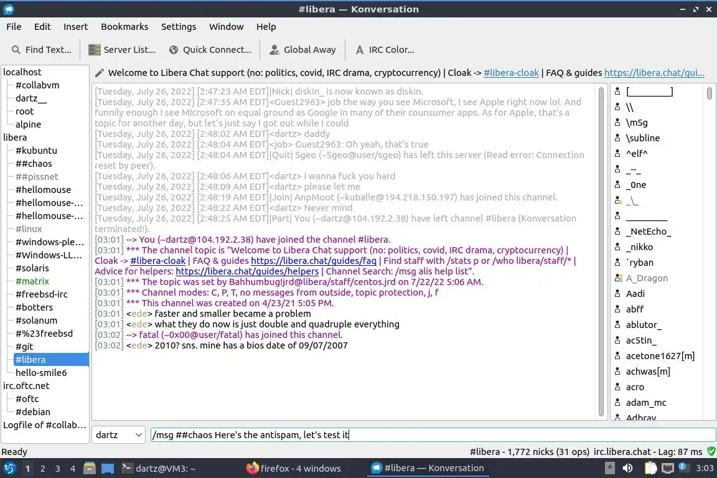Open the Settings menu

click(179, 27)
